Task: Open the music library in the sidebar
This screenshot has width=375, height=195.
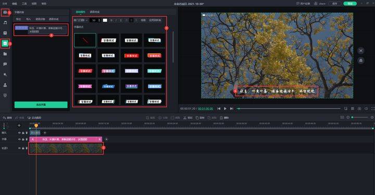Action: (5, 22)
